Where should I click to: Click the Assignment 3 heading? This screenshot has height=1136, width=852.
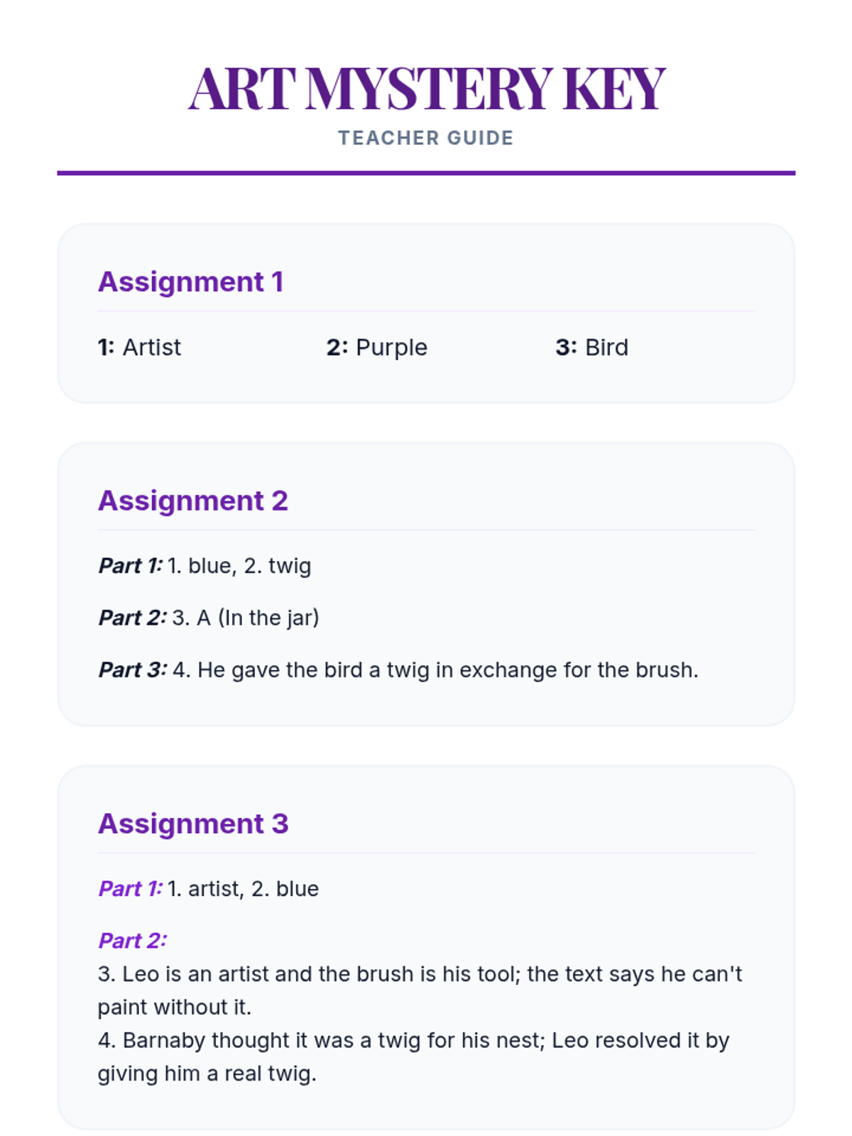pyautogui.click(x=193, y=824)
